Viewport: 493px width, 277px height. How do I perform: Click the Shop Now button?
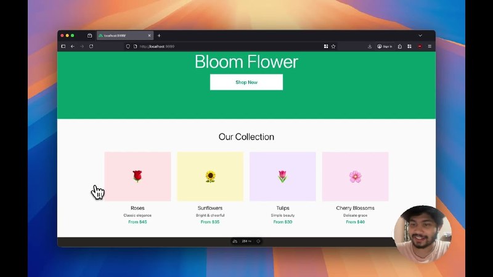pyautogui.click(x=246, y=82)
